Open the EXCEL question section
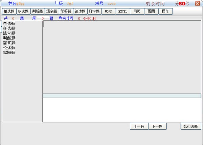This screenshot has height=145, width=203. (123, 12)
